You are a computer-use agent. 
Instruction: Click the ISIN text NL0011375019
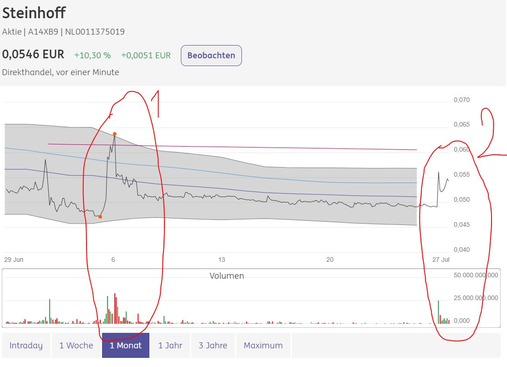tap(95, 32)
